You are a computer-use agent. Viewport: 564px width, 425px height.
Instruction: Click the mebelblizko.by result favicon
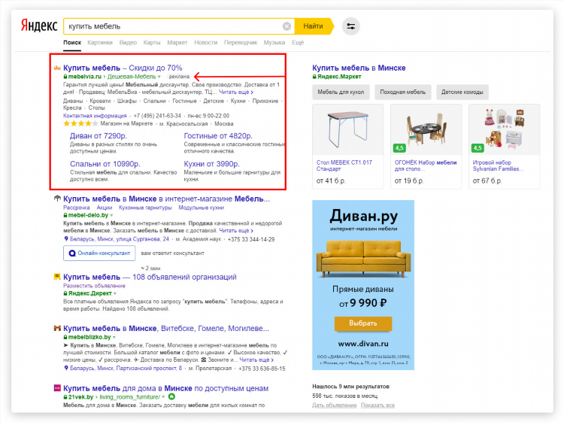click(57, 328)
